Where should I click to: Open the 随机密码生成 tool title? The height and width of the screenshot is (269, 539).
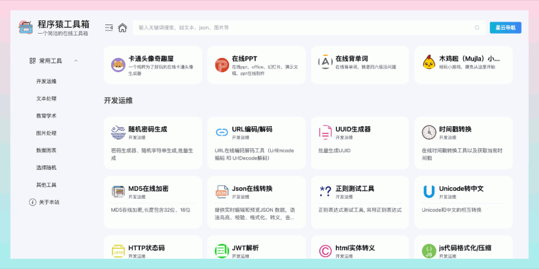tap(148, 129)
